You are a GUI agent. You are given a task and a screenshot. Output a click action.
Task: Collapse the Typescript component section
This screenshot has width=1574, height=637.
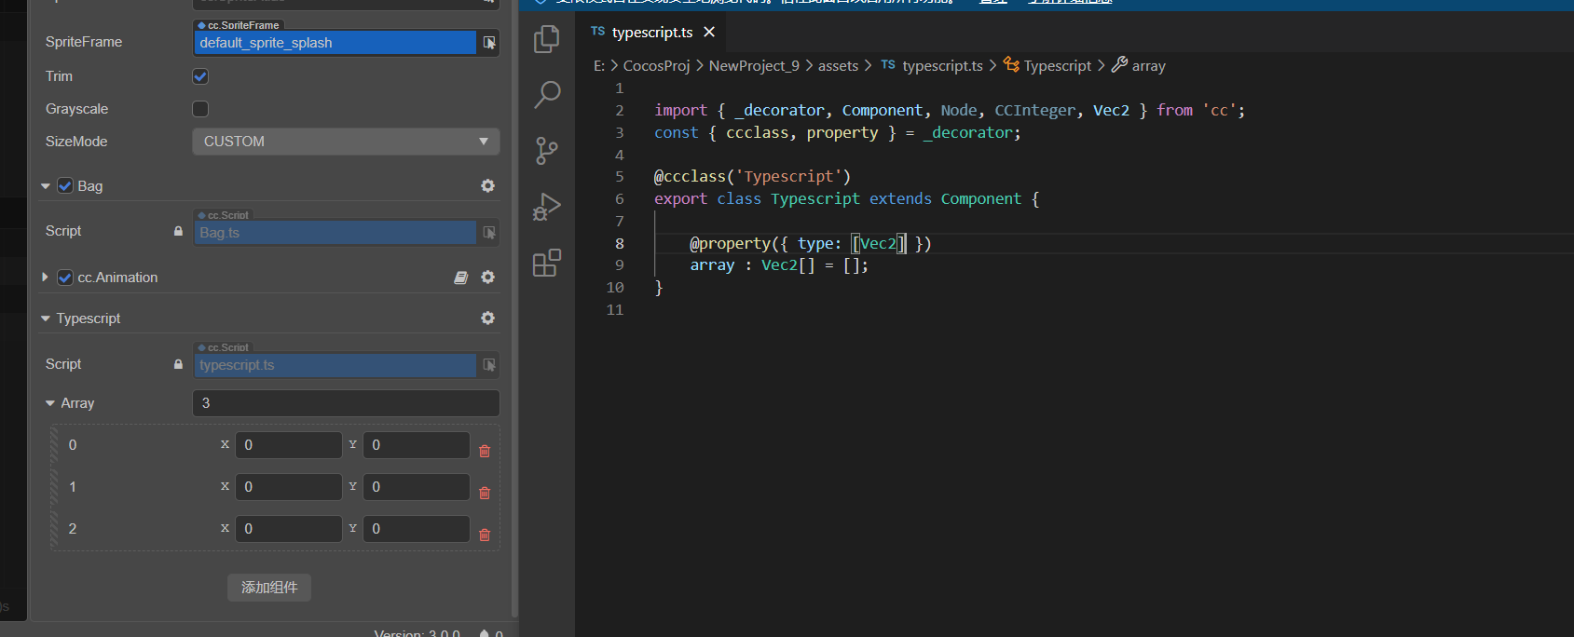coord(46,318)
